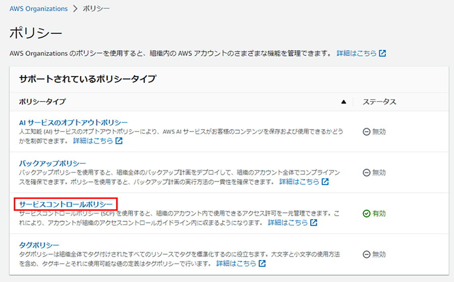Screen dimensions: 454x282
Task: Click the 無効 status text for backup policy
Action: click(x=379, y=172)
